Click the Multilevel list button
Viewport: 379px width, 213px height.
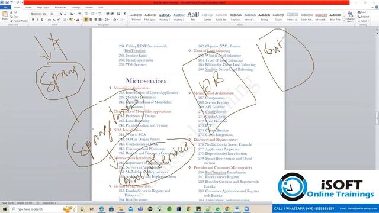[100, 14]
